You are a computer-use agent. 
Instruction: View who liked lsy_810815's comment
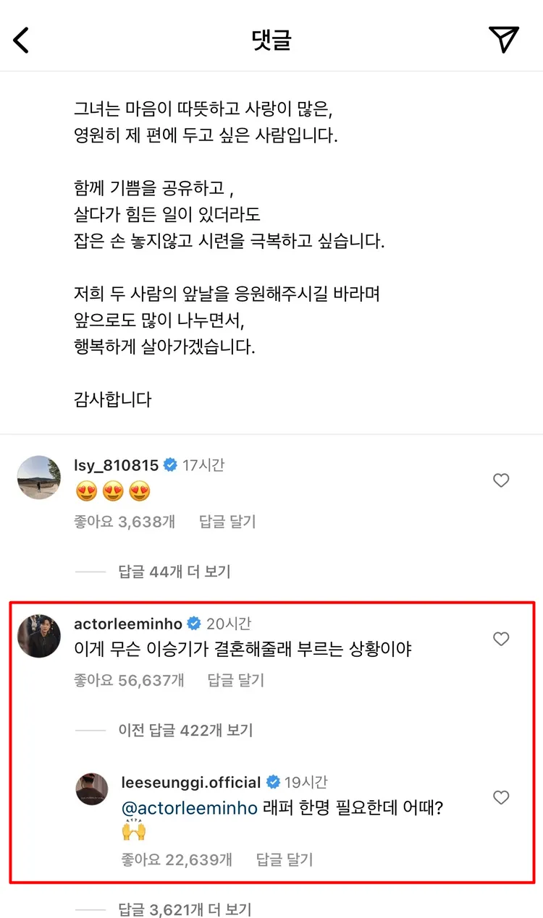[x=125, y=522]
